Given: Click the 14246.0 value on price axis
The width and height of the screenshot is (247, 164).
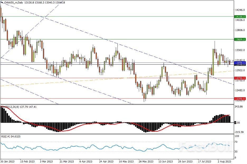Looking at the screenshot, I should point(239,10).
